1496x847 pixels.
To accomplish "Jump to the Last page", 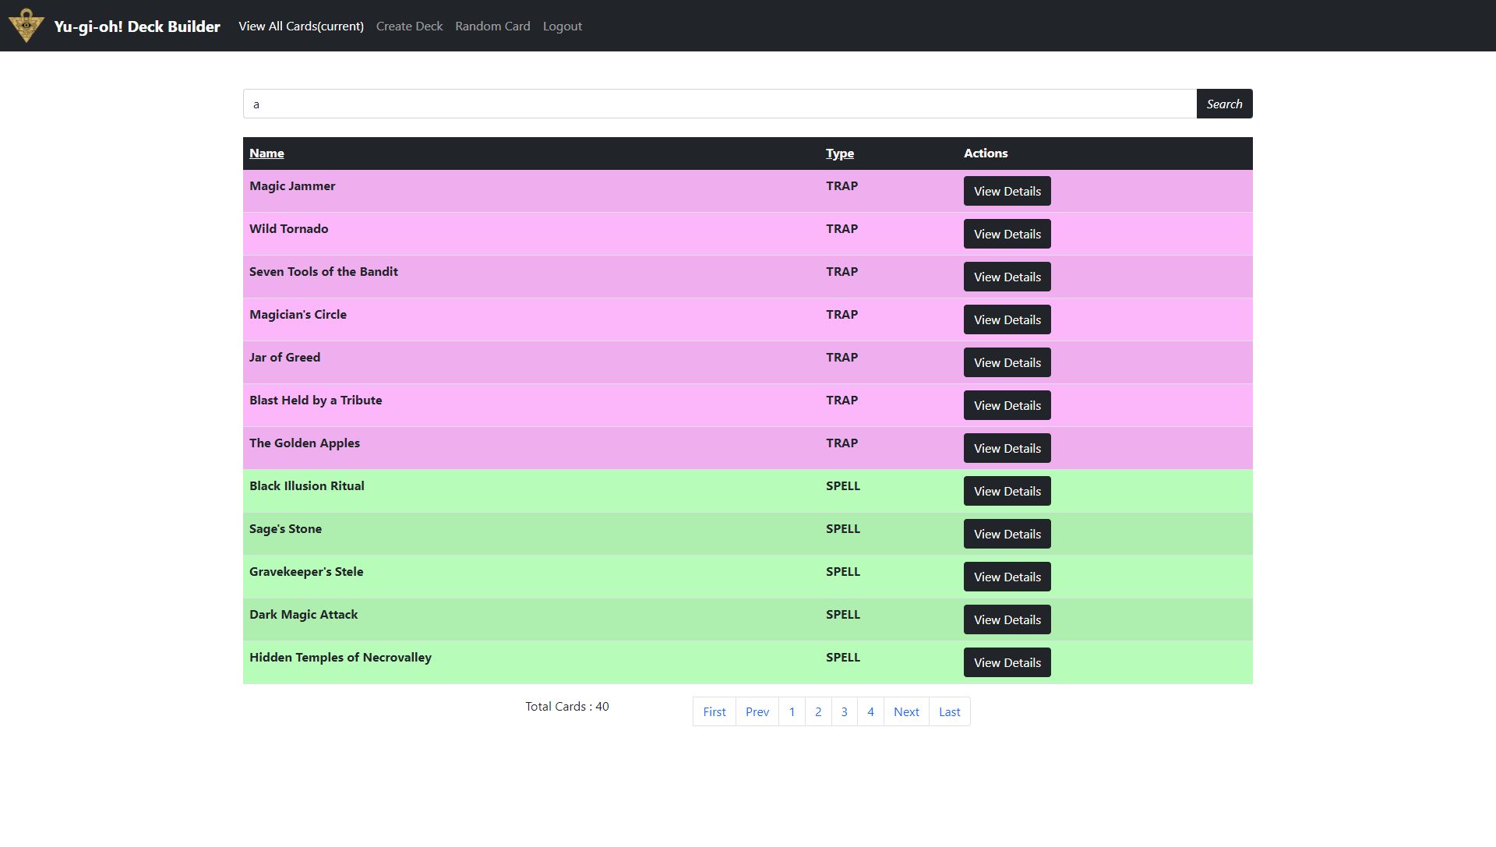I will pyautogui.click(x=949, y=711).
